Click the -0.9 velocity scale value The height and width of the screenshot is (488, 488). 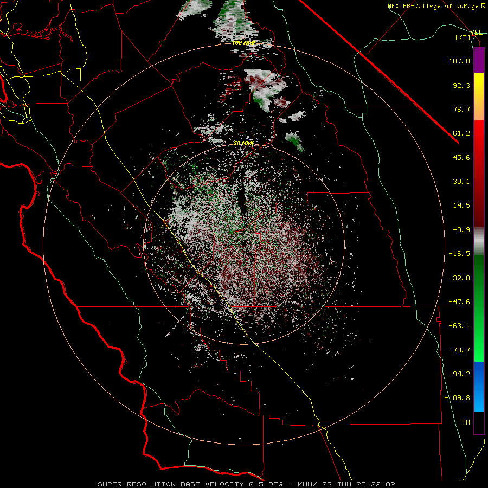point(461,230)
